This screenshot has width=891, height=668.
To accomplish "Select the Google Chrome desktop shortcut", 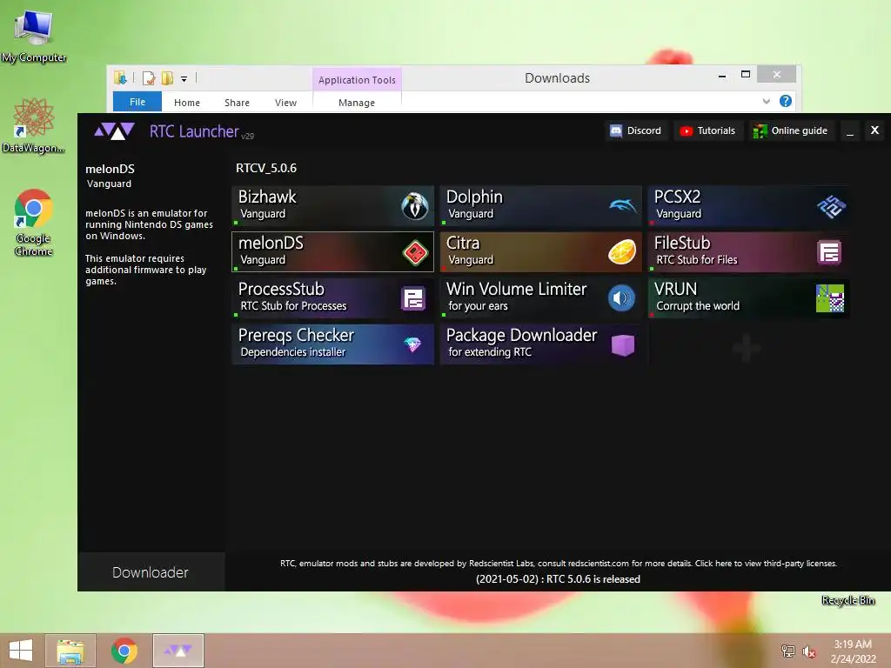I will [x=34, y=223].
